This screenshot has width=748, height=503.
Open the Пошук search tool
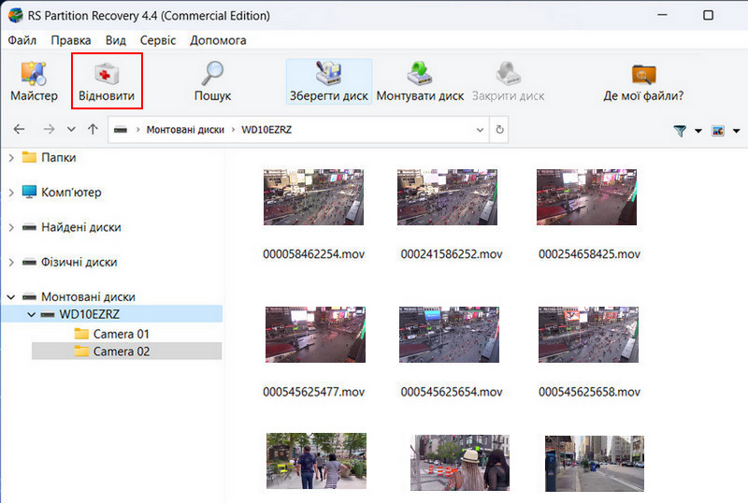[212, 81]
